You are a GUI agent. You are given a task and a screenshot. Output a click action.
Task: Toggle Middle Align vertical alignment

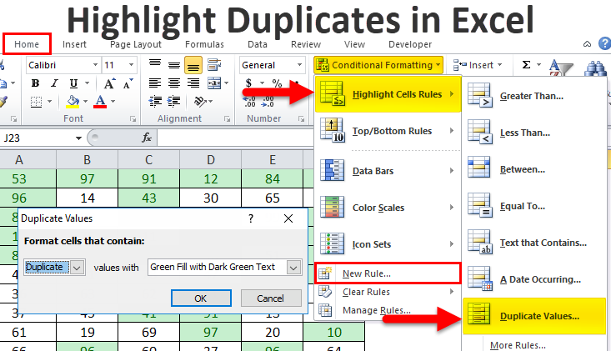coord(173,65)
